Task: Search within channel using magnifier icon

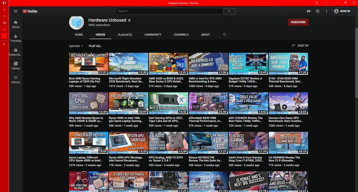Action: [x=225, y=35]
